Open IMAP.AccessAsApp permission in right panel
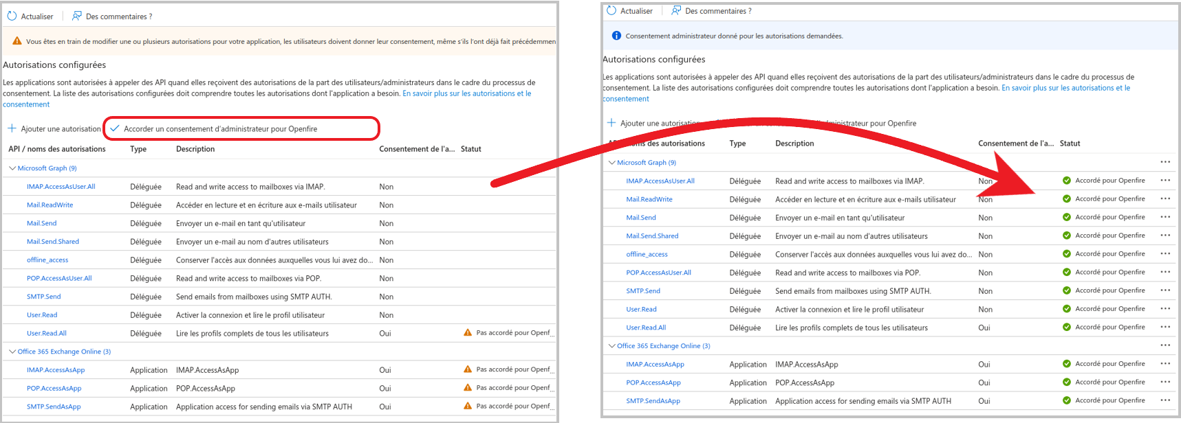The image size is (1181, 423). (x=655, y=365)
